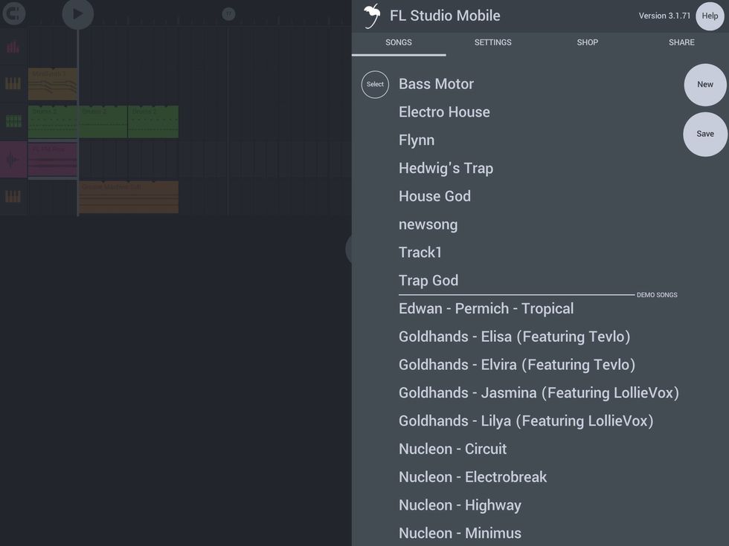Viewport: 729px width, 546px height.
Task: Select the orange keyboard track icon
Action: [x=13, y=196]
